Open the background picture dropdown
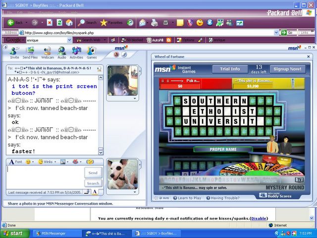 tap(68, 162)
